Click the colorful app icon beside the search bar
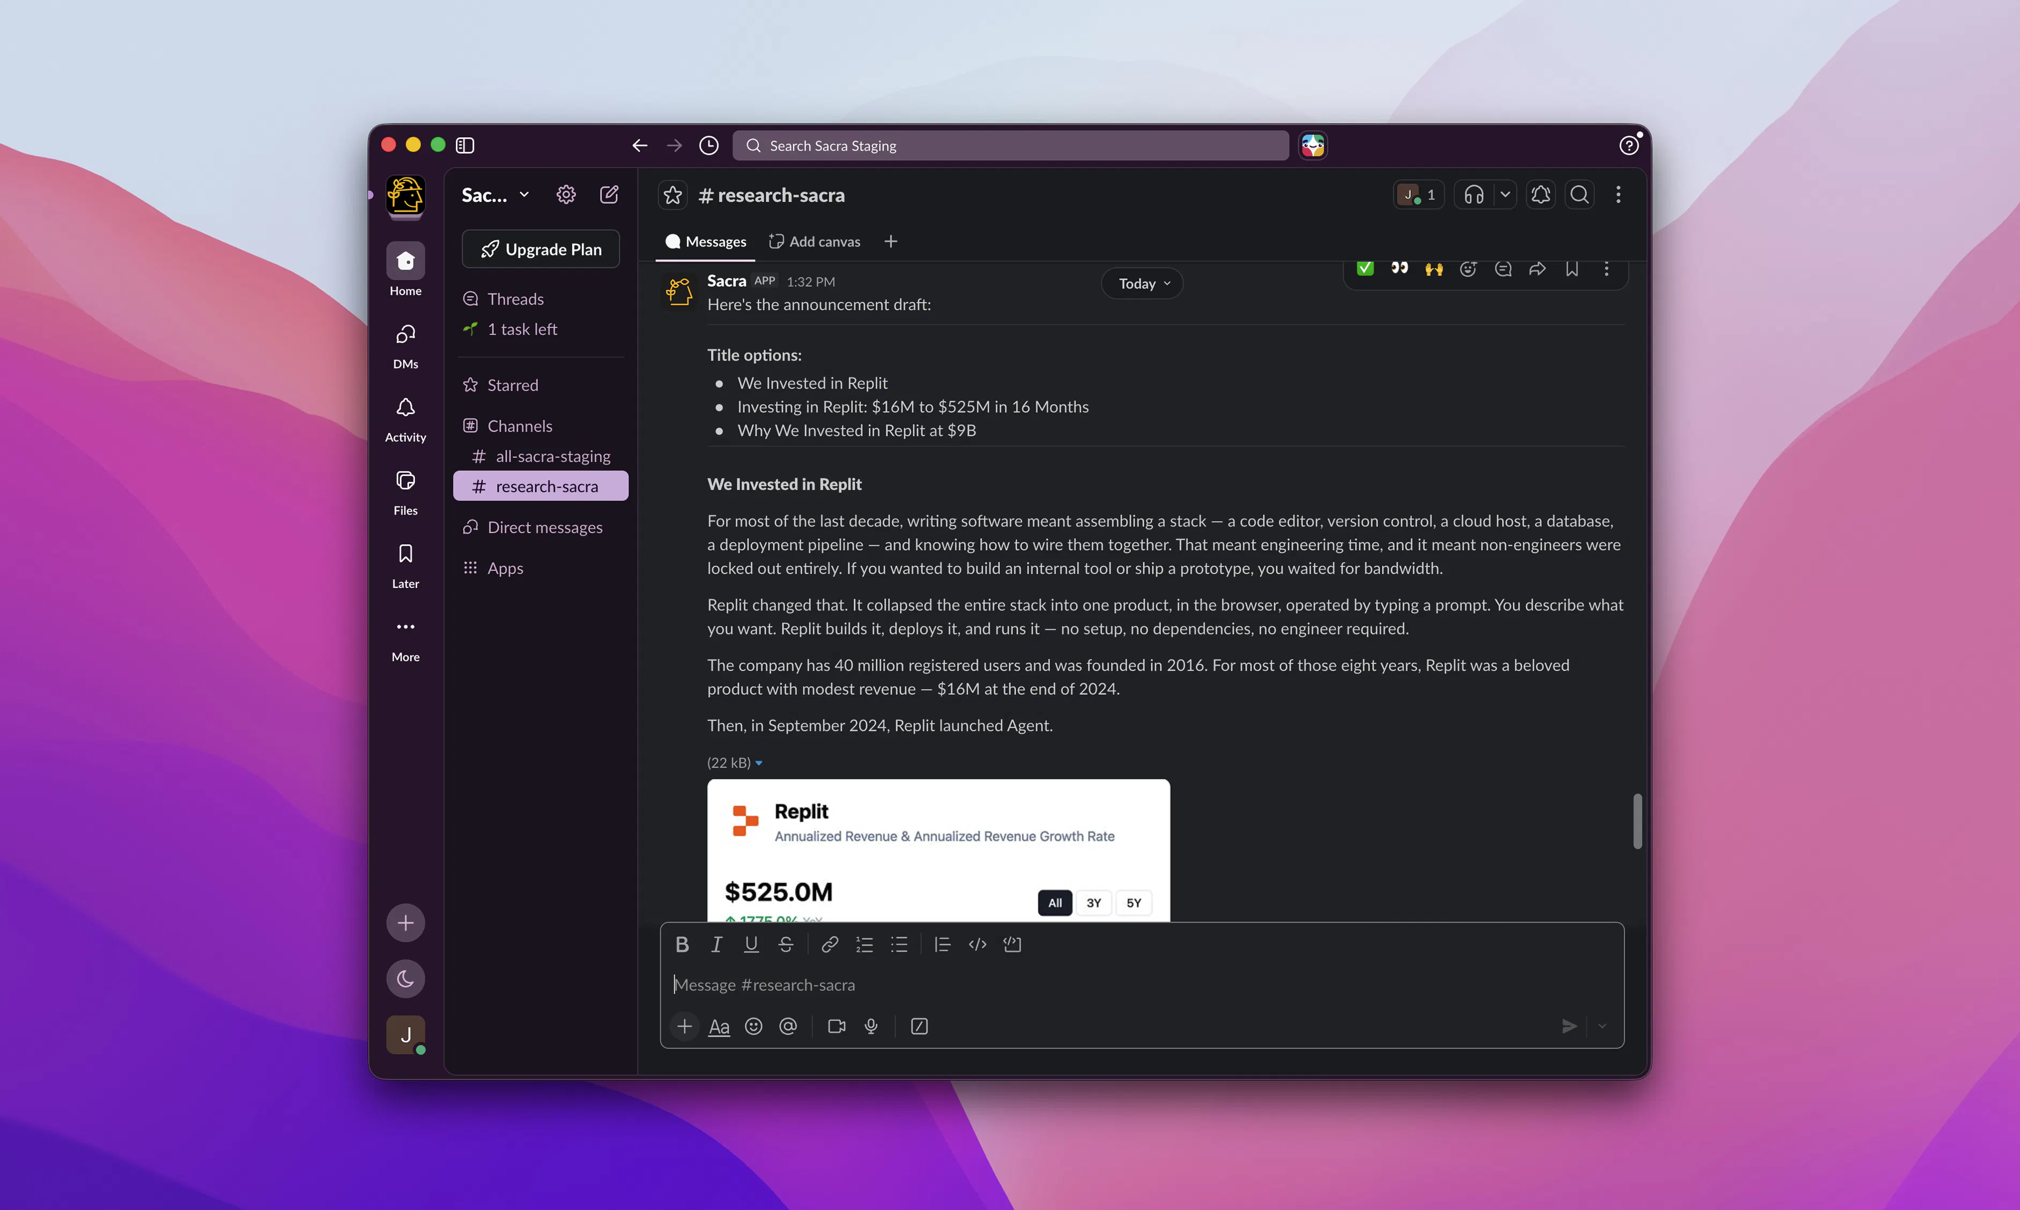This screenshot has width=2020, height=1210. [x=1313, y=145]
